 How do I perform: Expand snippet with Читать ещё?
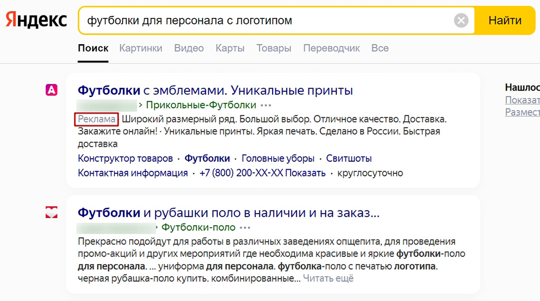click(328, 278)
